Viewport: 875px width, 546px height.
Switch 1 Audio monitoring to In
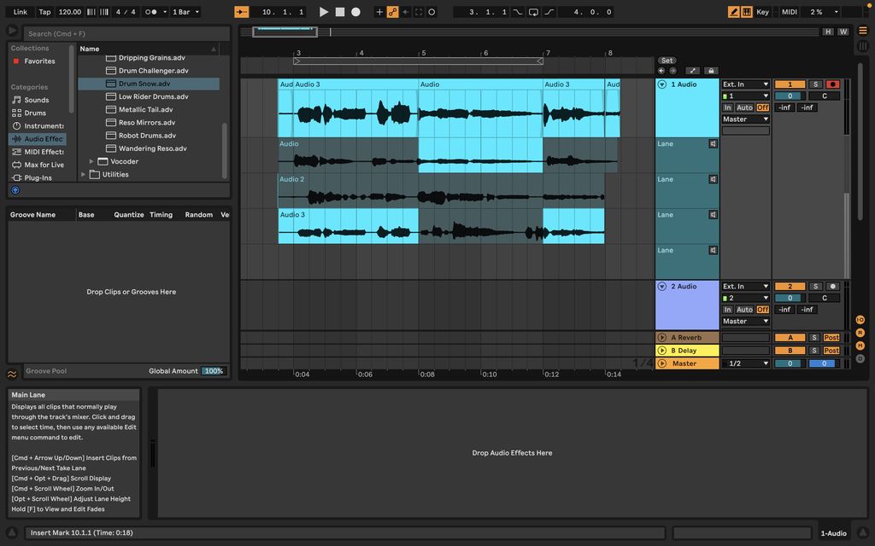pos(727,107)
